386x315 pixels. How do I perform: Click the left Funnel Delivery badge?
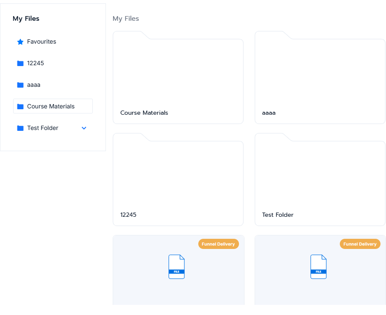pyautogui.click(x=218, y=244)
